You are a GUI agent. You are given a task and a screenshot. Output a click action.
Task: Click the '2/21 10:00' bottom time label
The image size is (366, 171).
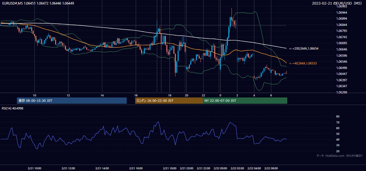pos(35,168)
